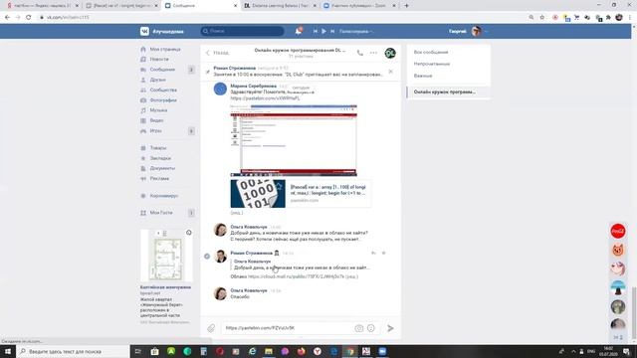Open Моя страница in sidebar
Screen dimensions: 637x358
165,49
